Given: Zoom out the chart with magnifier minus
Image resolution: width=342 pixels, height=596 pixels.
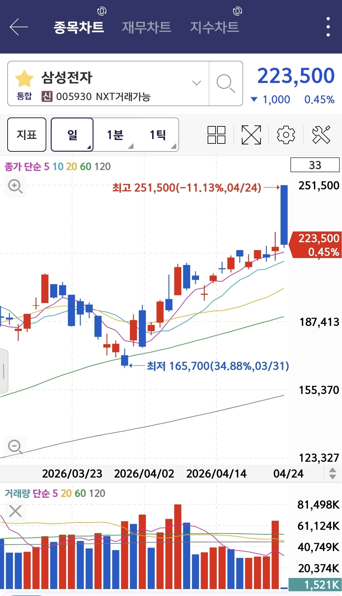Looking at the screenshot, I should (15, 447).
